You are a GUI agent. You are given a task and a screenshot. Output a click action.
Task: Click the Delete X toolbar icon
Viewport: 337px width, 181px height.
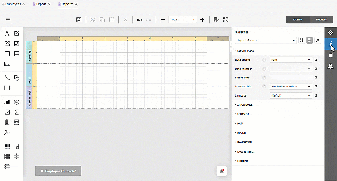coord(126,20)
